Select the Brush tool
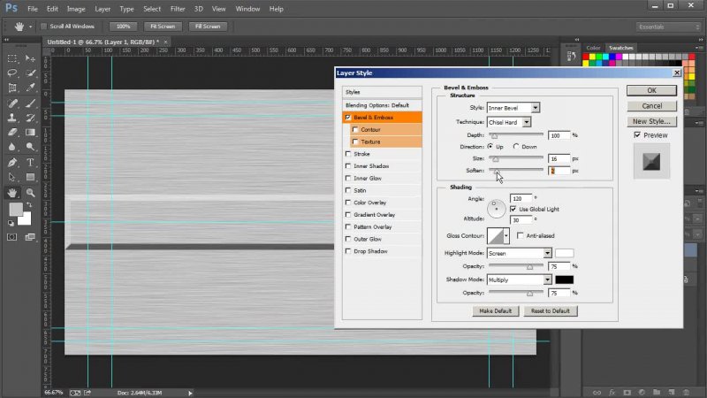 30,103
